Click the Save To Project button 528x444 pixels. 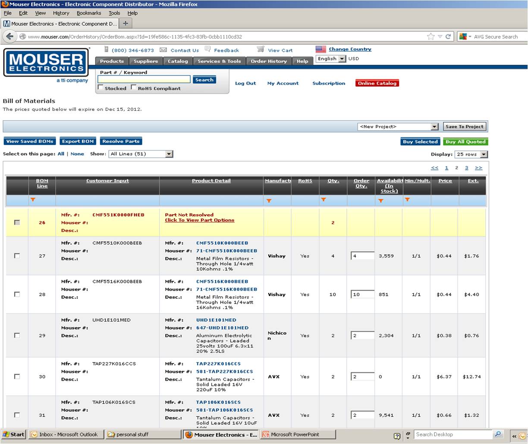coord(465,127)
